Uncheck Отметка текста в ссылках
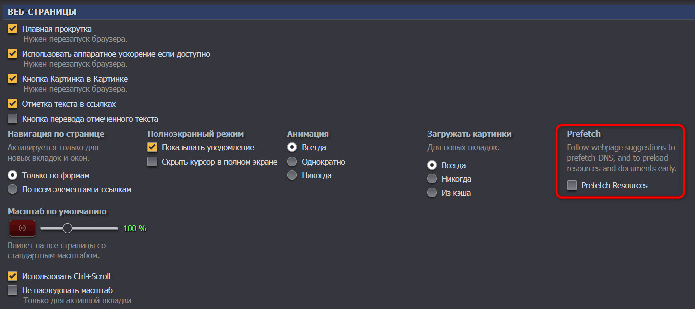The image size is (695, 309). [x=13, y=104]
